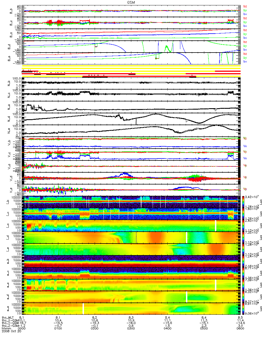Screen dimensions: 262x339
Task: Select the by legend label in B_c panel
Action: point(245,22)
